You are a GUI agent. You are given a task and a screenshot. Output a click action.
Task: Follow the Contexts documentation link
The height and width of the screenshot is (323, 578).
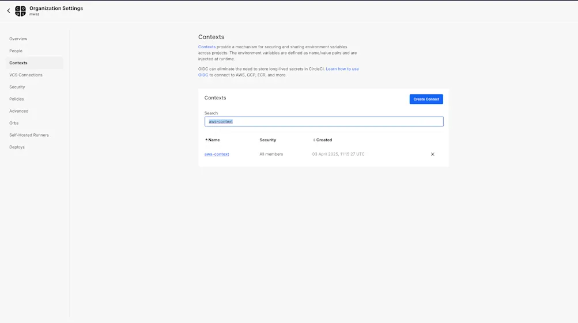click(207, 47)
